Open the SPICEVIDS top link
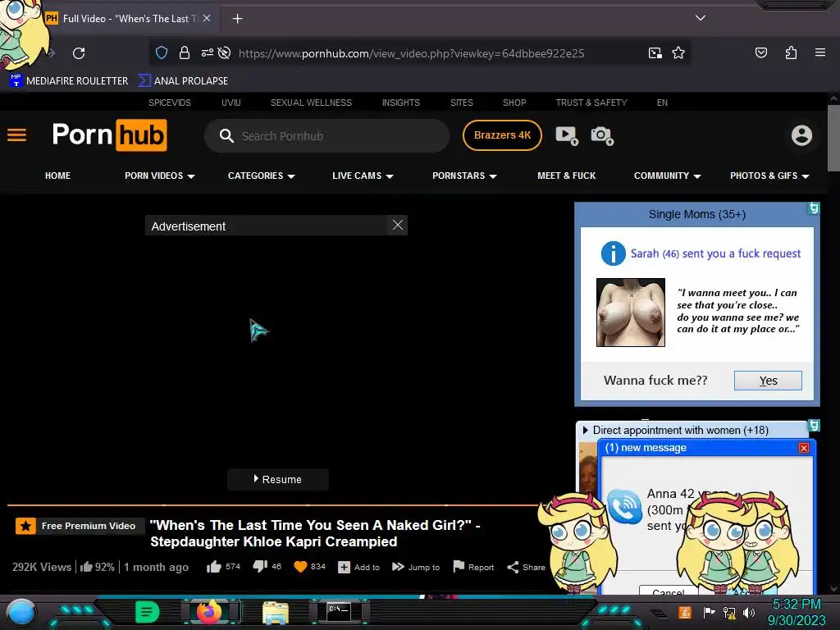The height and width of the screenshot is (630, 840). 170,103
